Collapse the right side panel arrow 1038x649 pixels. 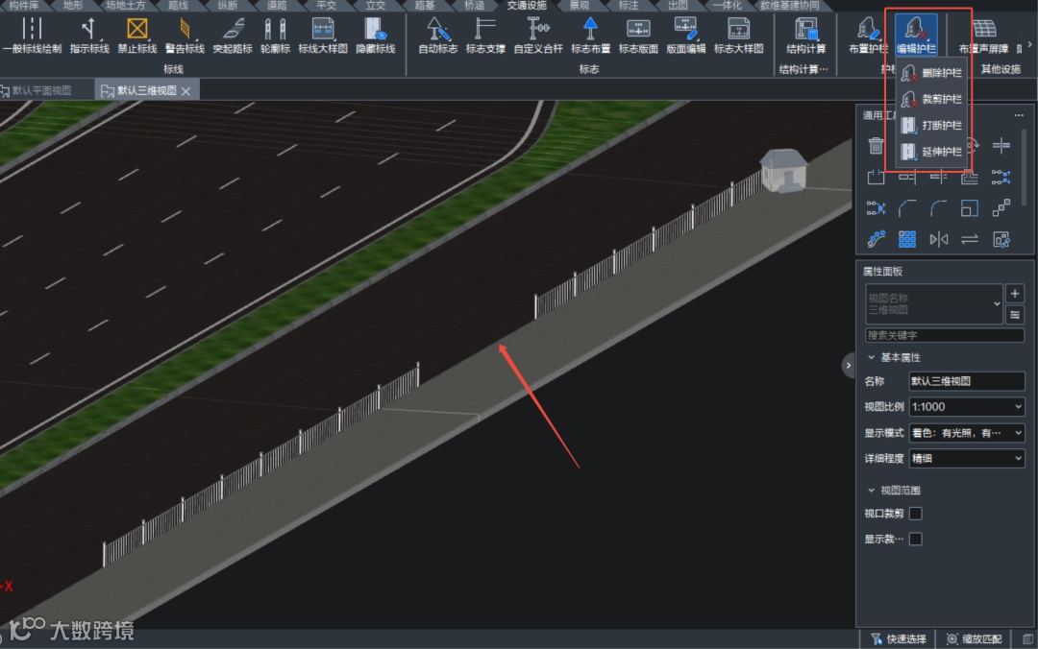(848, 365)
